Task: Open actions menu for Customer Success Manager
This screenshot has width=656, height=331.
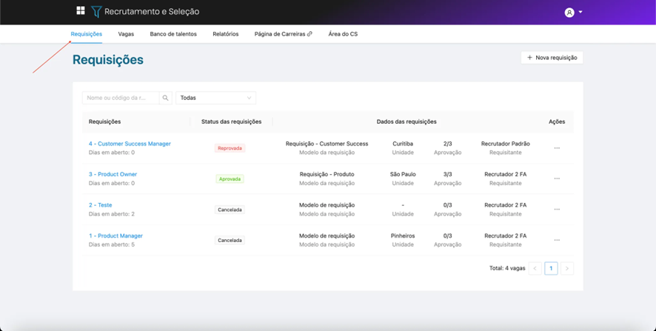Action: pyautogui.click(x=557, y=148)
